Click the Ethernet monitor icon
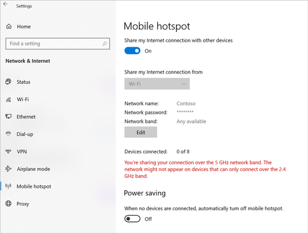The image size is (308, 233). pyautogui.click(x=9, y=117)
